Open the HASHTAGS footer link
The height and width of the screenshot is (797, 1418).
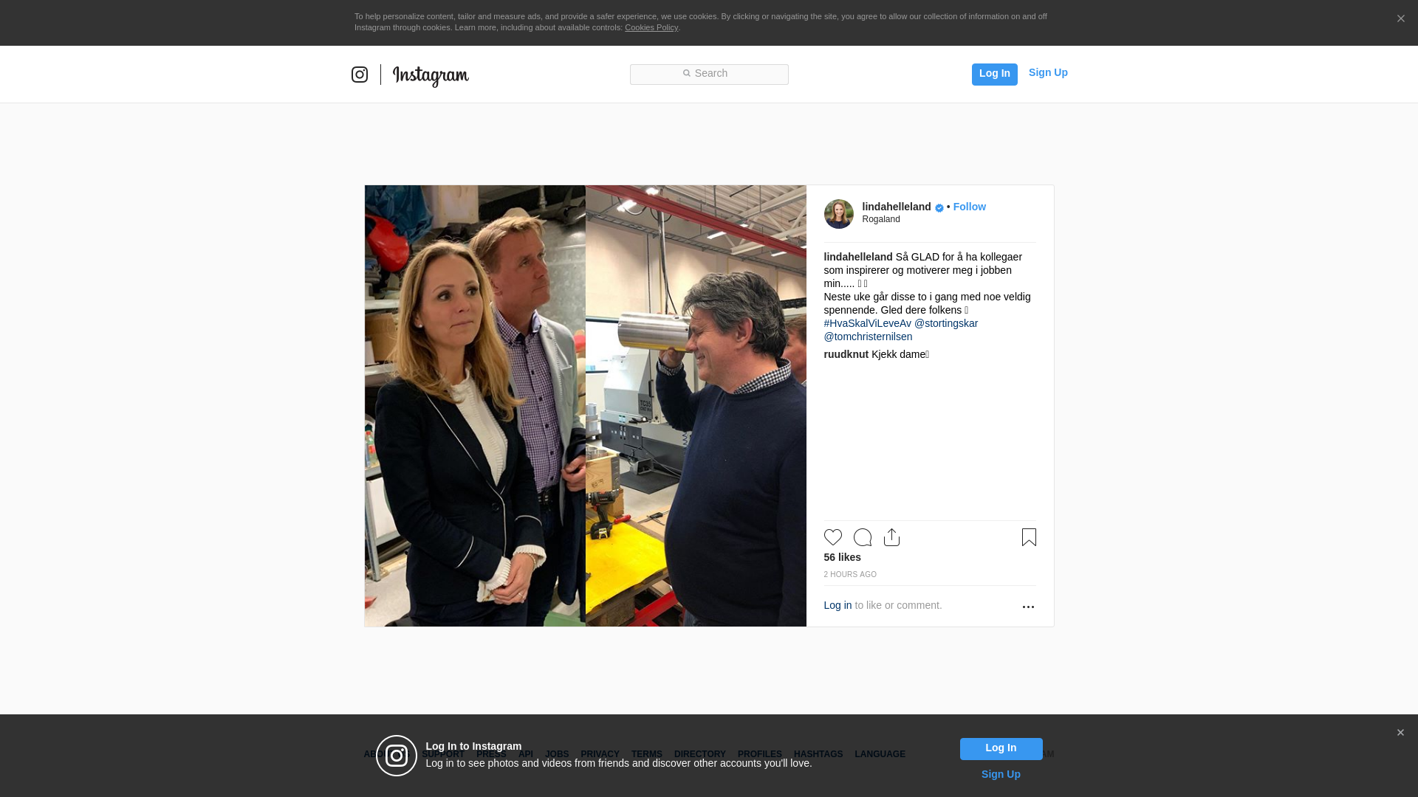click(x=818, y=754)
